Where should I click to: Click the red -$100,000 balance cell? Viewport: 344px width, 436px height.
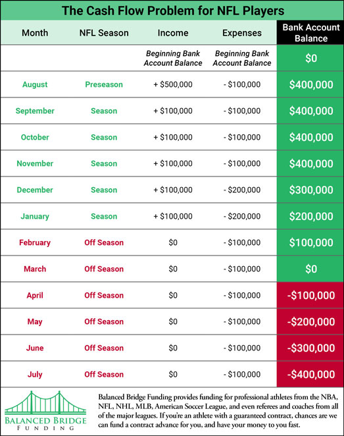coord(310,295)
